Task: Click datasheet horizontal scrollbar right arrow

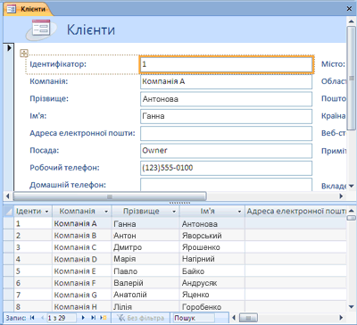Action: click(x=341, y=318)
